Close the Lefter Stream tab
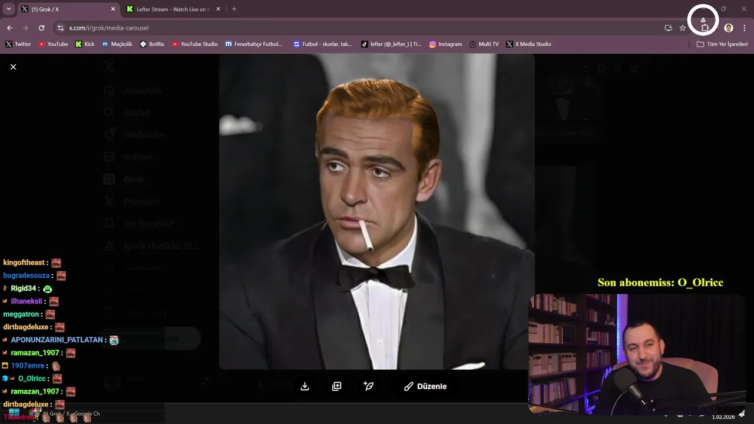754x424 pixels. pos(219,9)
